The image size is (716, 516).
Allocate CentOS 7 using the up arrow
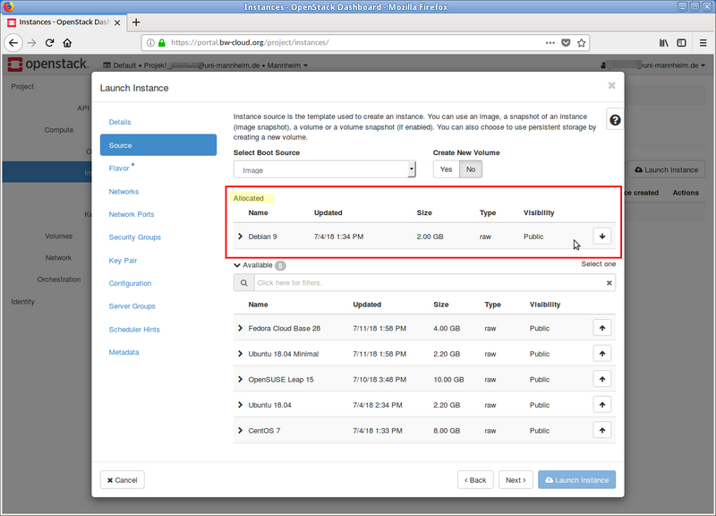(601, 430)
